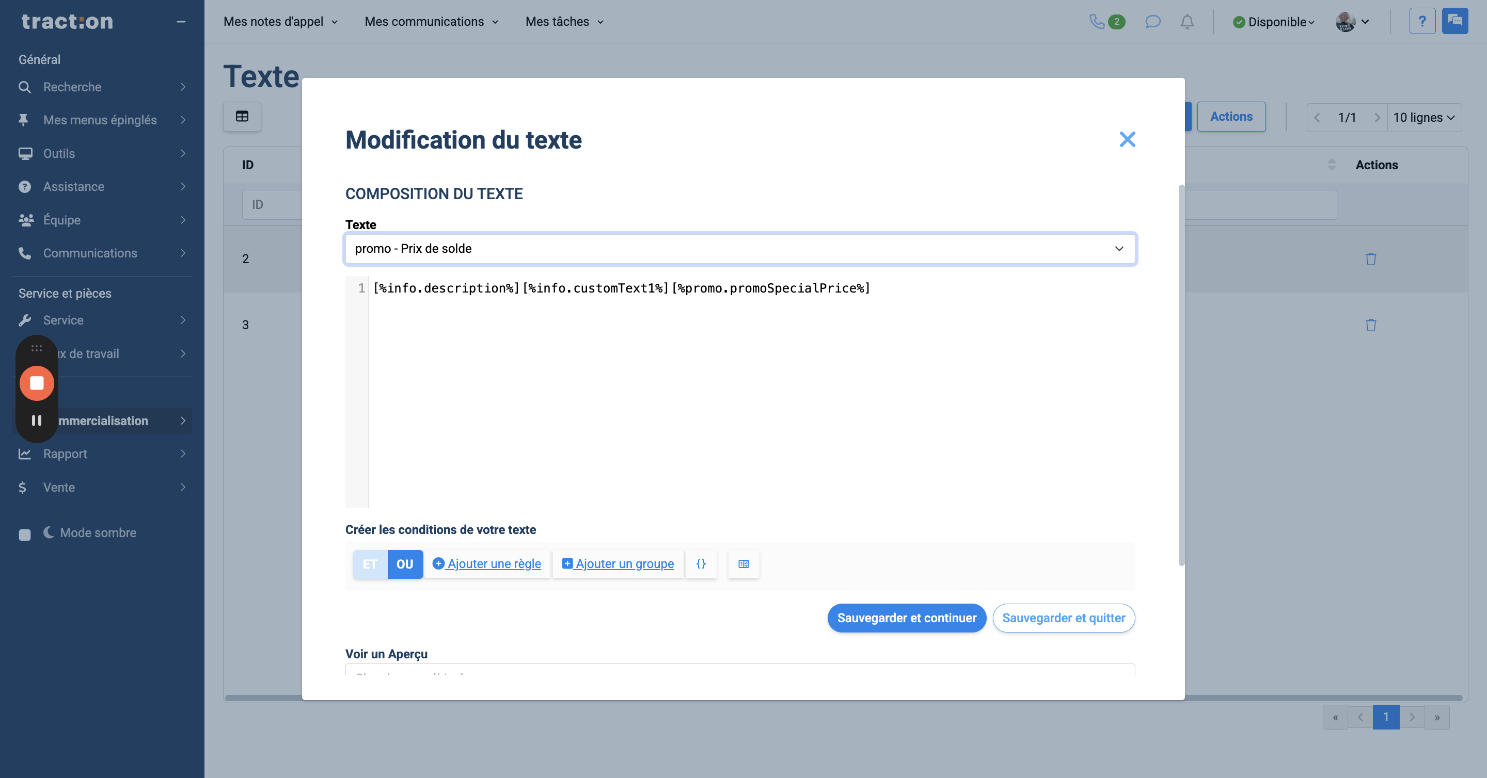Stop the screen recording

(37, 383)
